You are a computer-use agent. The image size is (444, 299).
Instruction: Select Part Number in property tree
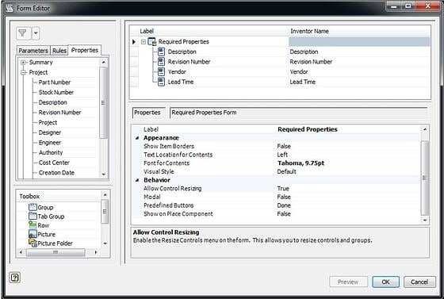[x=55, y=82]
